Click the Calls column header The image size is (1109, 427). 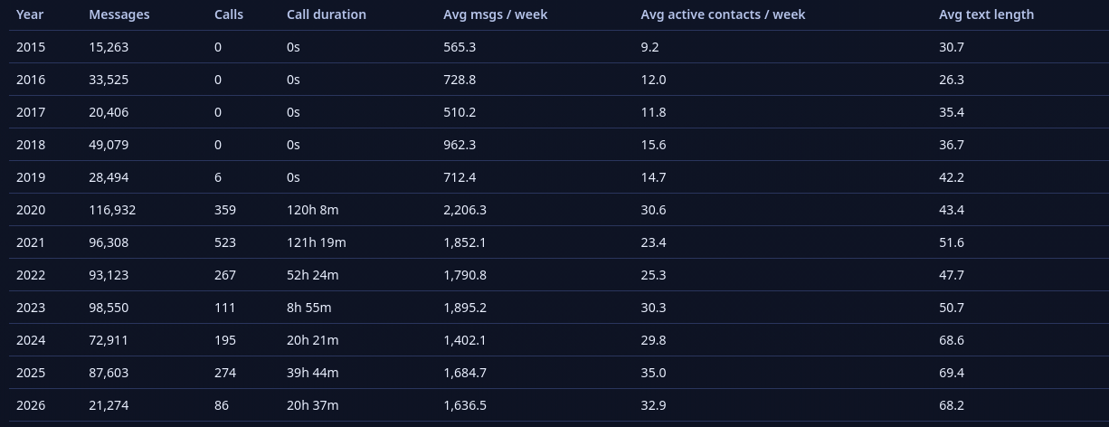(229, 14)
